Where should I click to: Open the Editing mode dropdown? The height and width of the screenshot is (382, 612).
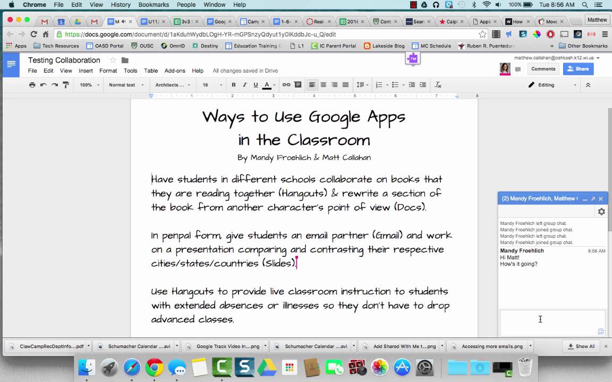coord(552,85)
